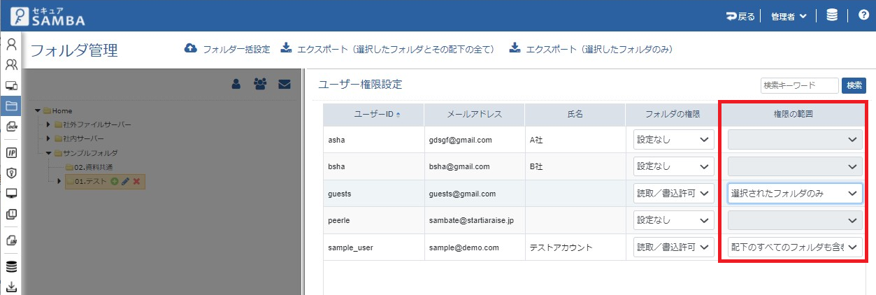This screenshot has width=876, height=295.
Task: Export selected folder and all subfolders
Action: click(388, 49)
